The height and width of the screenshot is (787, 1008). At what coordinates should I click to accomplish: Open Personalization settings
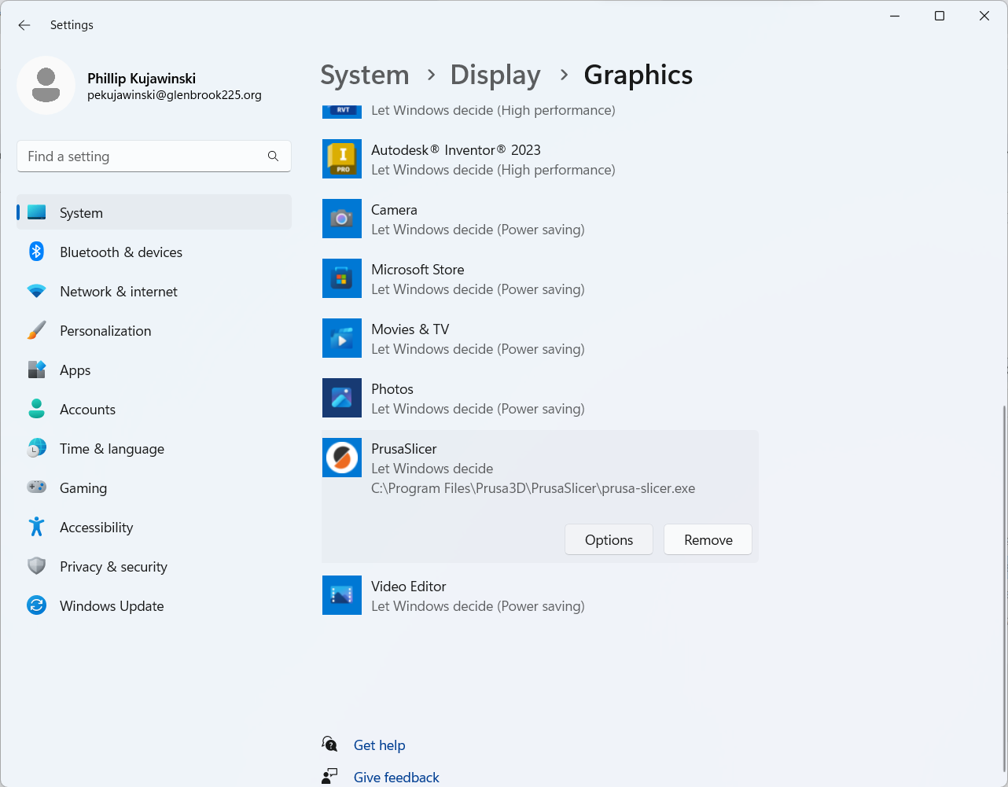tap(154, 330)
